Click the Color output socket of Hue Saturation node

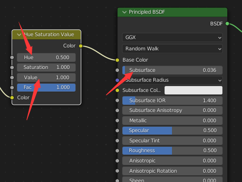(81, 46)
